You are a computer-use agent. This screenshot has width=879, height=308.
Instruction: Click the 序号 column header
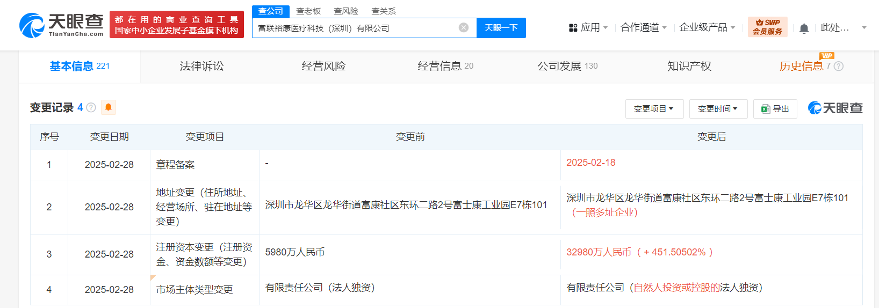[49, 137]
